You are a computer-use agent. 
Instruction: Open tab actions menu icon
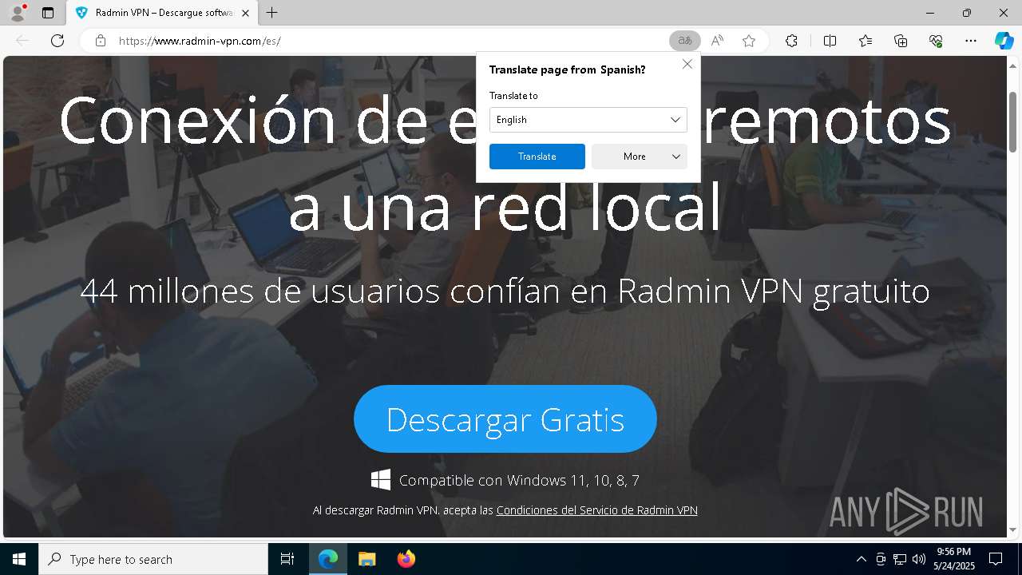[x=48, y=13]
